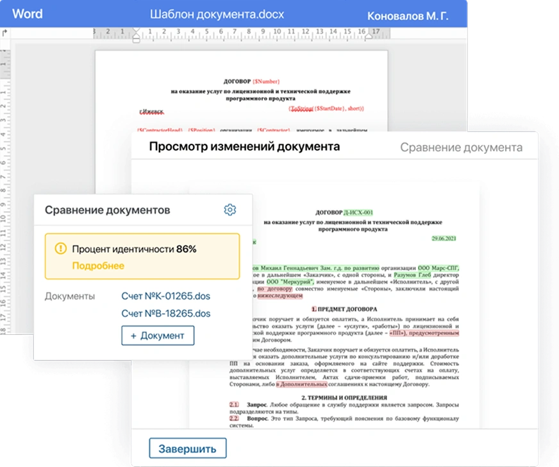Click heading 2. ТЕРМИНЫ И ОПРЕДЕЛЕНИЯ
Screen dimensions: 559x467
tap(344, 398)
